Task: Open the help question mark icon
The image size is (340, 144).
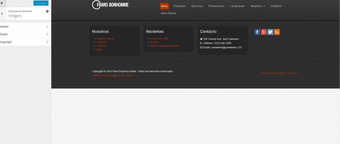Action: coord(47,11)
